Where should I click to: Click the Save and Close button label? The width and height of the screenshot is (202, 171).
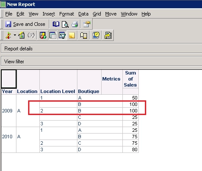(x=29, y=24)
